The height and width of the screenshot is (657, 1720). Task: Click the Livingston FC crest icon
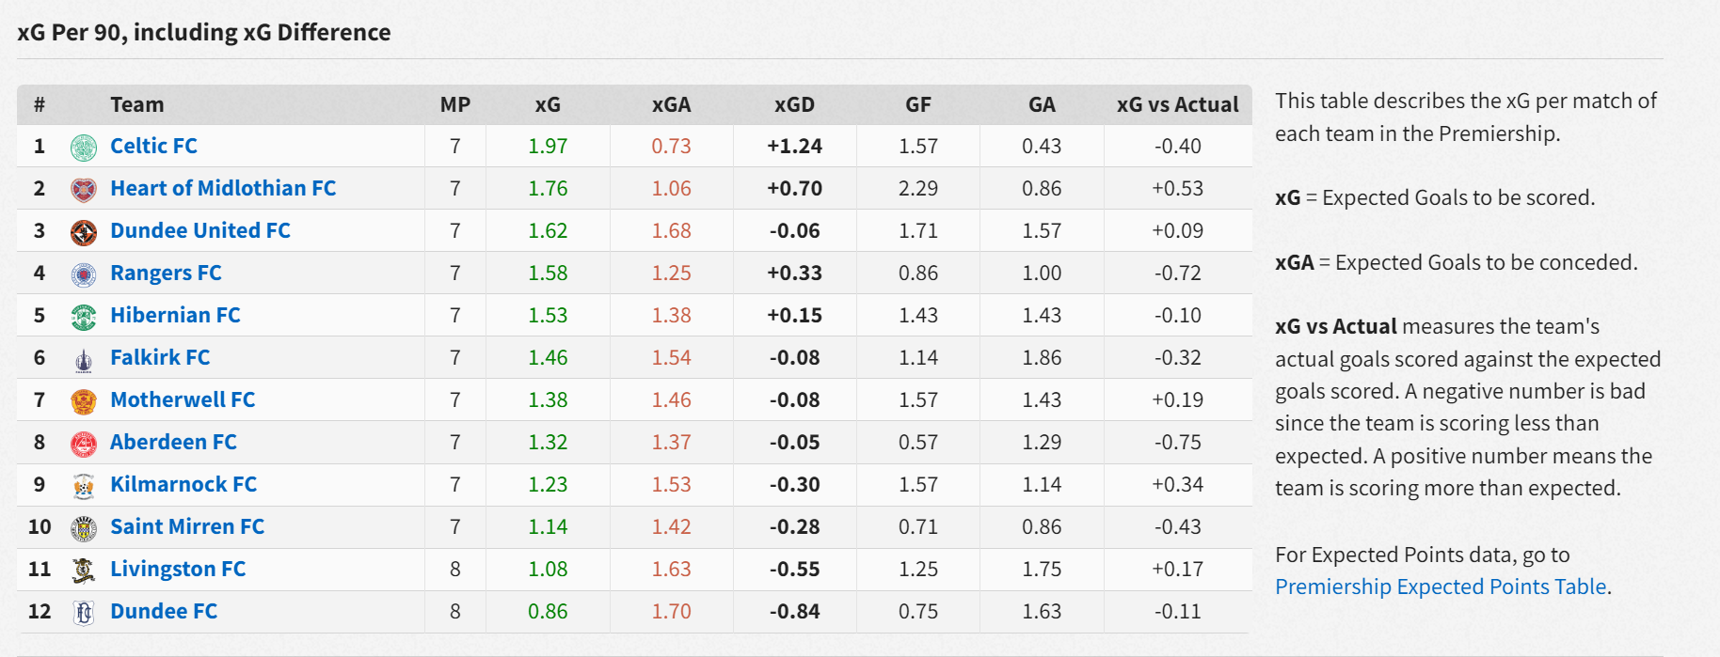[84, 571]
